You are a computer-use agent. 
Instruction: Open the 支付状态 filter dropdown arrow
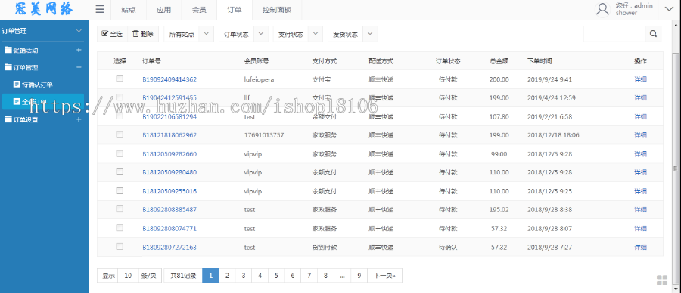coord(316,34)
